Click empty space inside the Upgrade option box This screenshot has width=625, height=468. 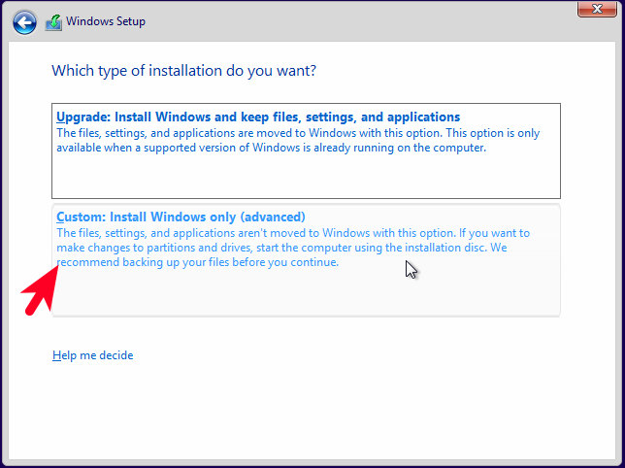click(x=306, y=178)
